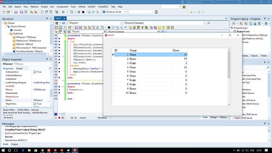This screenshot has width=272, height=153.
Task: Click the Save icon in main toolbar
Action: (x=16, y=12)
